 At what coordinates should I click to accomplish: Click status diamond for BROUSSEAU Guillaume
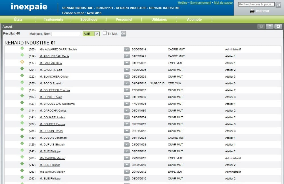pyautogui.click(x=22, y=103)
